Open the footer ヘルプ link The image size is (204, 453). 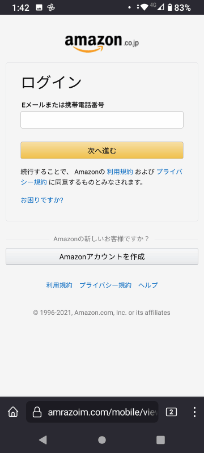148,285
